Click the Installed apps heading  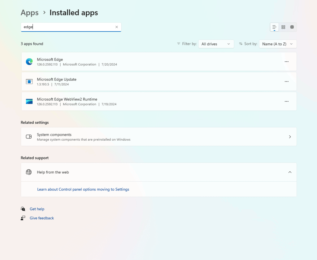[x=74, y=12]
